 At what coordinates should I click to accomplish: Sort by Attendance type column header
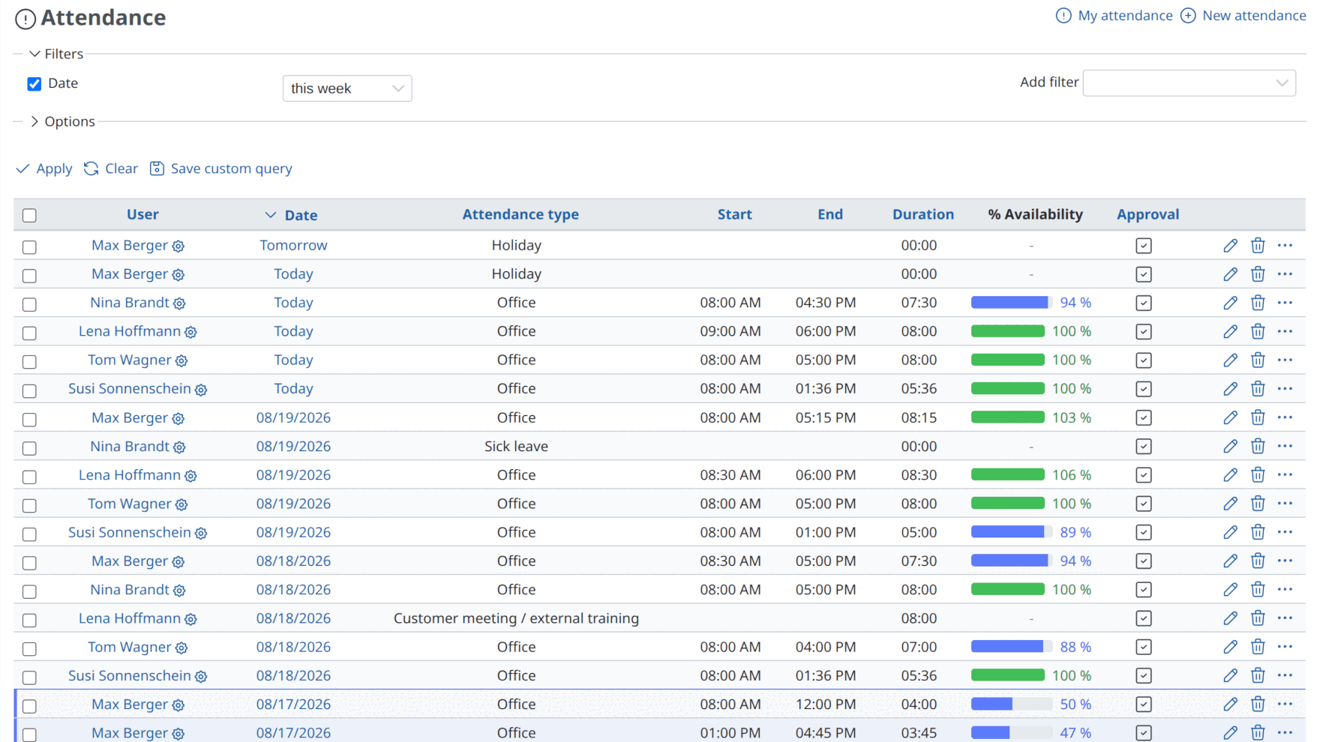pyautogui.click(x=520, y=214)
